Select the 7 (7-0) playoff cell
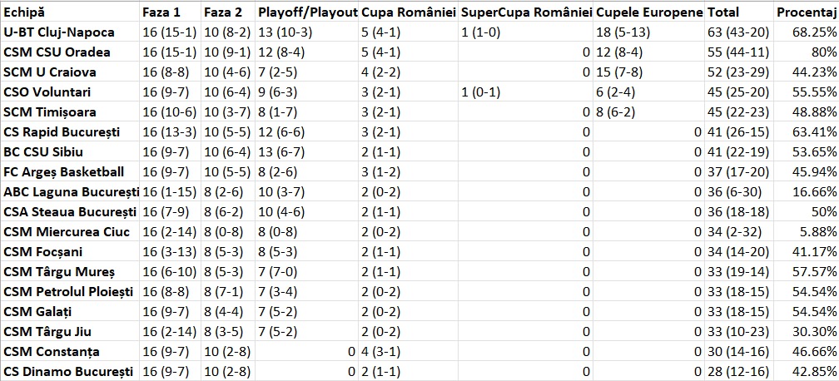 (x=307, y=272)
